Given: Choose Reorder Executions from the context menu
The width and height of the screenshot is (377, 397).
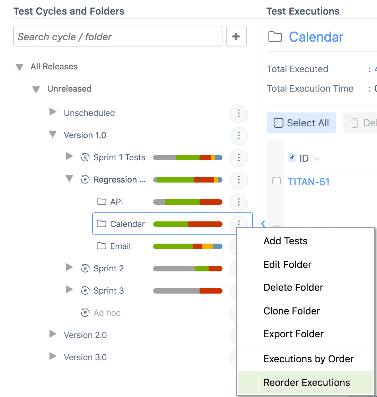Looking at the screenshot, I should pos(307,382).
